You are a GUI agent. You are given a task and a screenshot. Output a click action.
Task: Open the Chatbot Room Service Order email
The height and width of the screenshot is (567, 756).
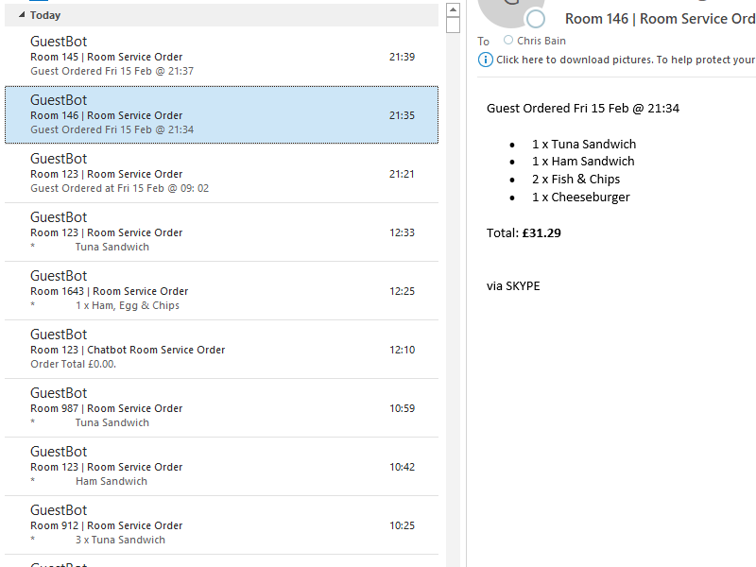pos(221,349)
